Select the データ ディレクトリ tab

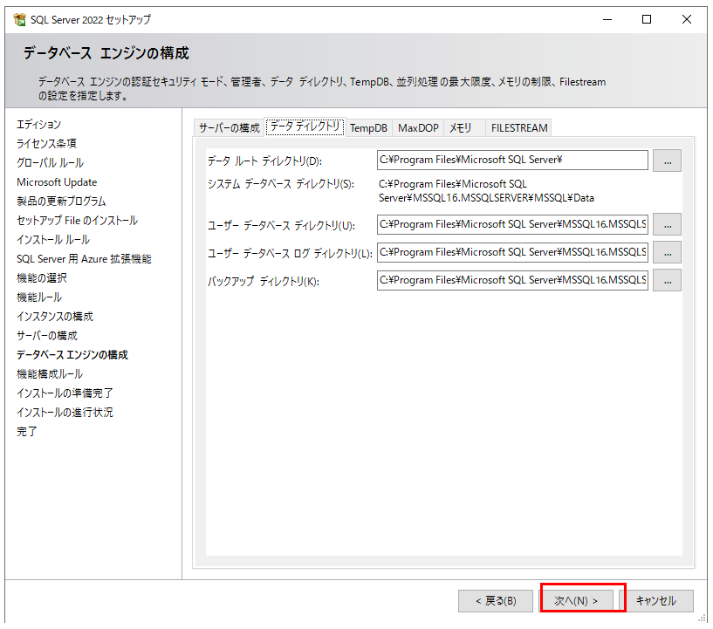click(305, 127)
